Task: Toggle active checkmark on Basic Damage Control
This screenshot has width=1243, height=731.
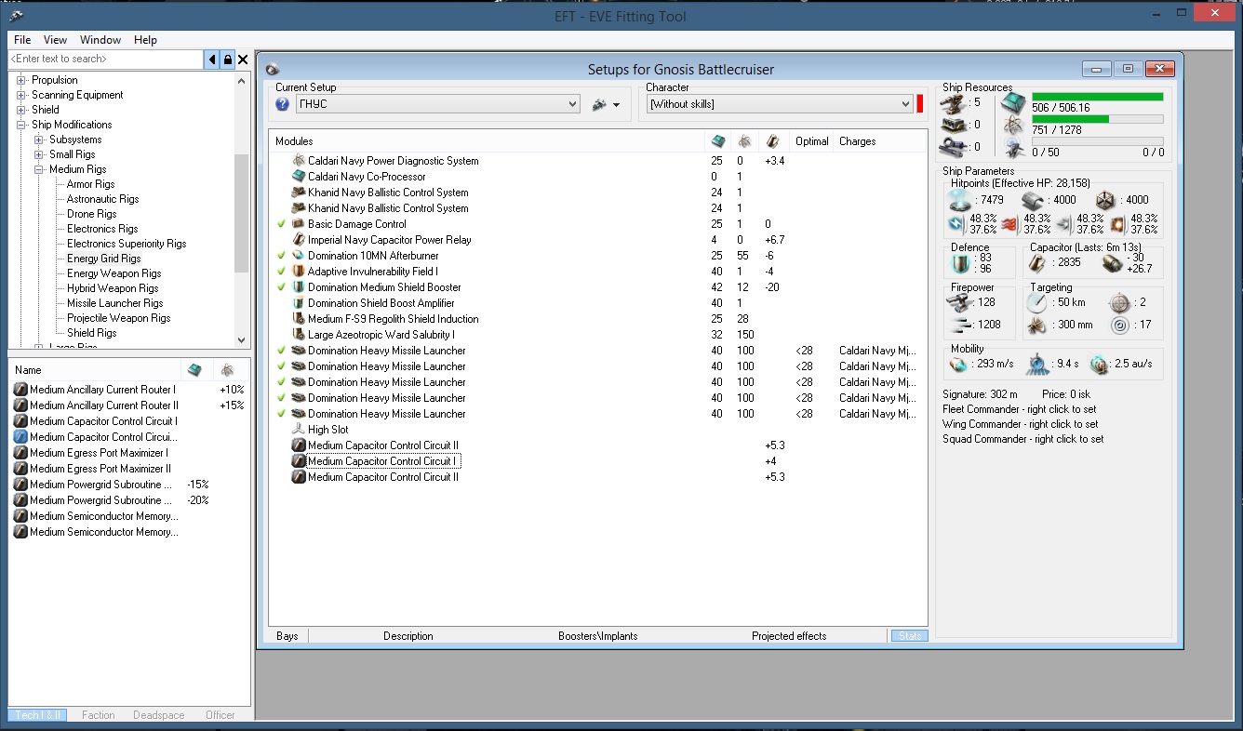Action: click(281, 224)
